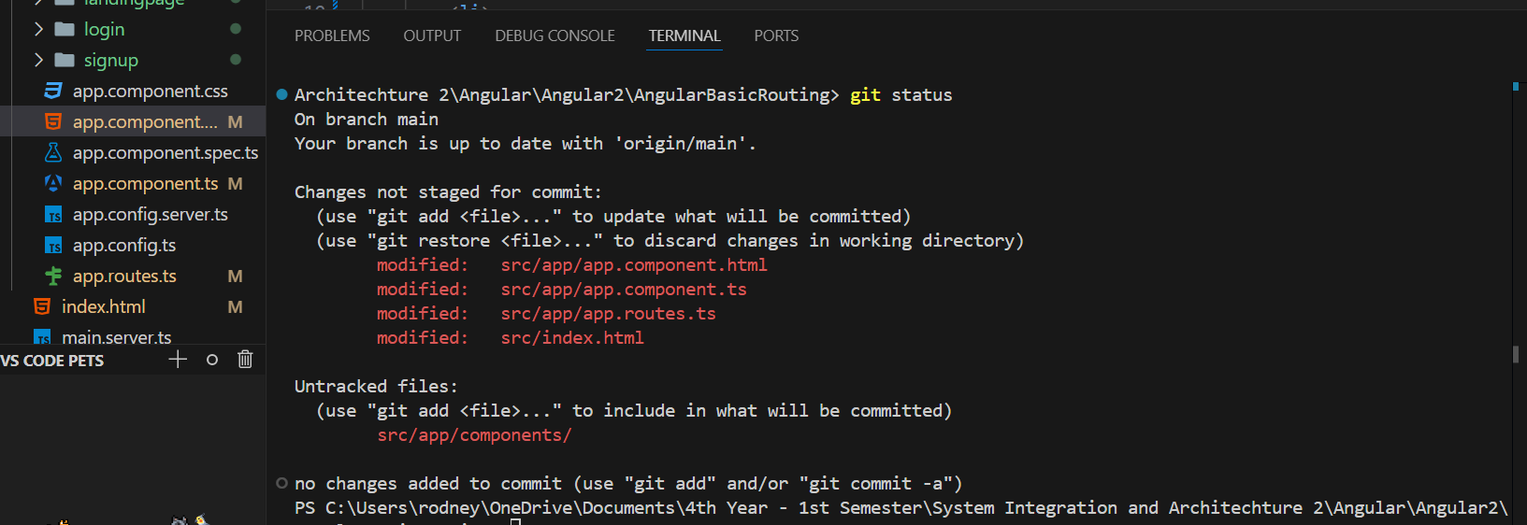This screenshot has height=525, width=1527.
Task: Open app.config.server.ts file
Action: tap(151, 214)
